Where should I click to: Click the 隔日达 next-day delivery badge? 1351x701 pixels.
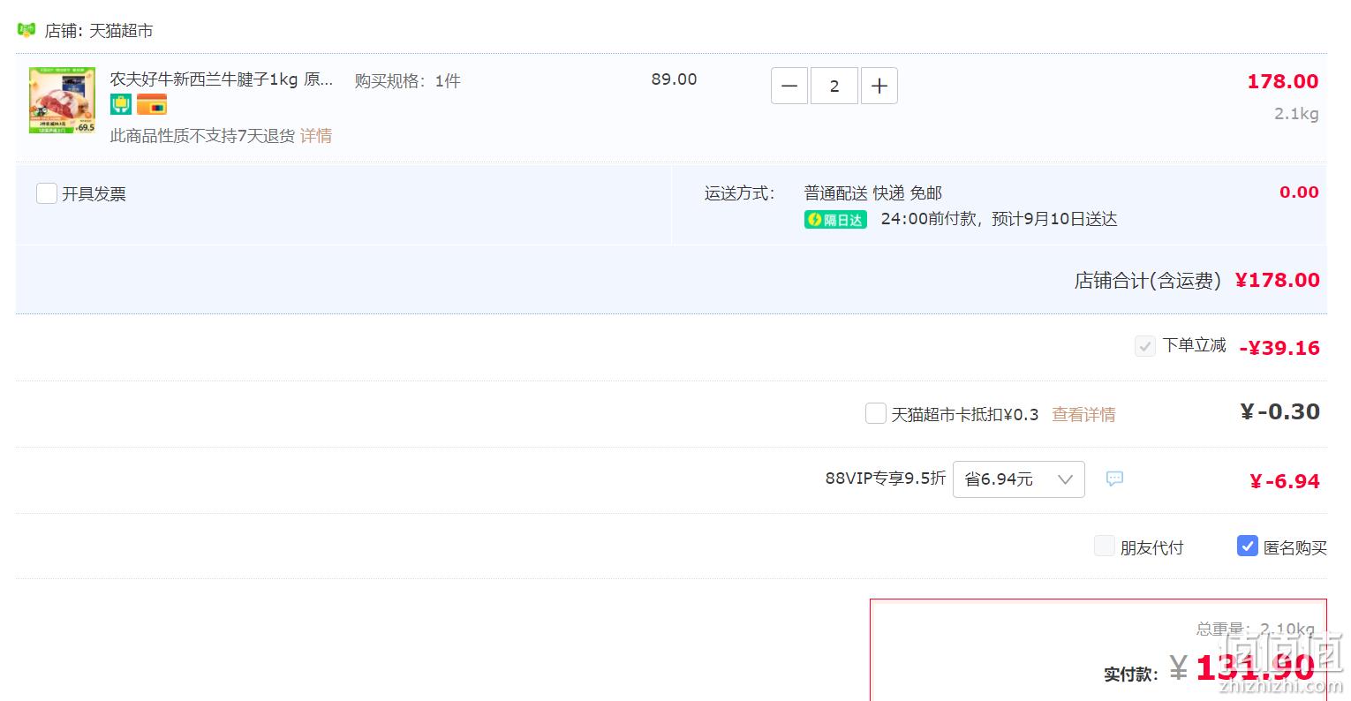pyautogui.click(x=835, y=220)
